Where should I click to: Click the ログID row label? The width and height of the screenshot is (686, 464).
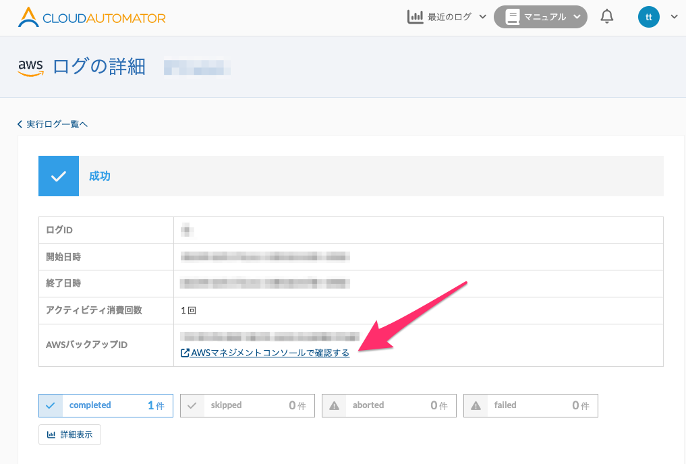59,230
